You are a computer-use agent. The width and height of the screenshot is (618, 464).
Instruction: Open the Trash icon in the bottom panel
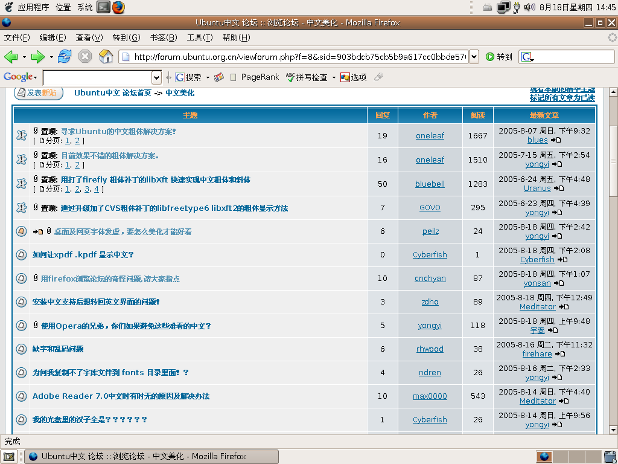[611, 457]
